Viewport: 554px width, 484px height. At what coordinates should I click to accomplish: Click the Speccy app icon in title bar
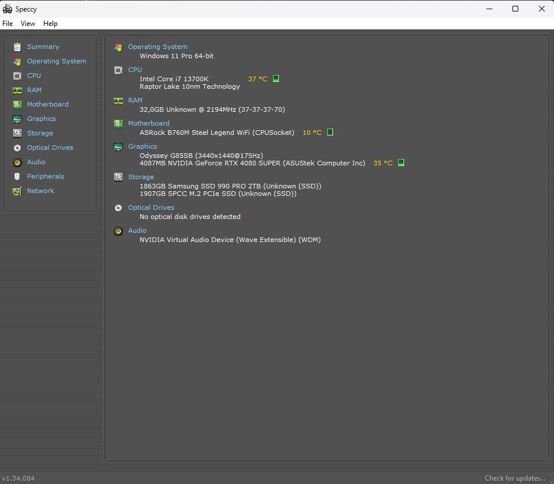pyautogui.click(x=7, y=9)
